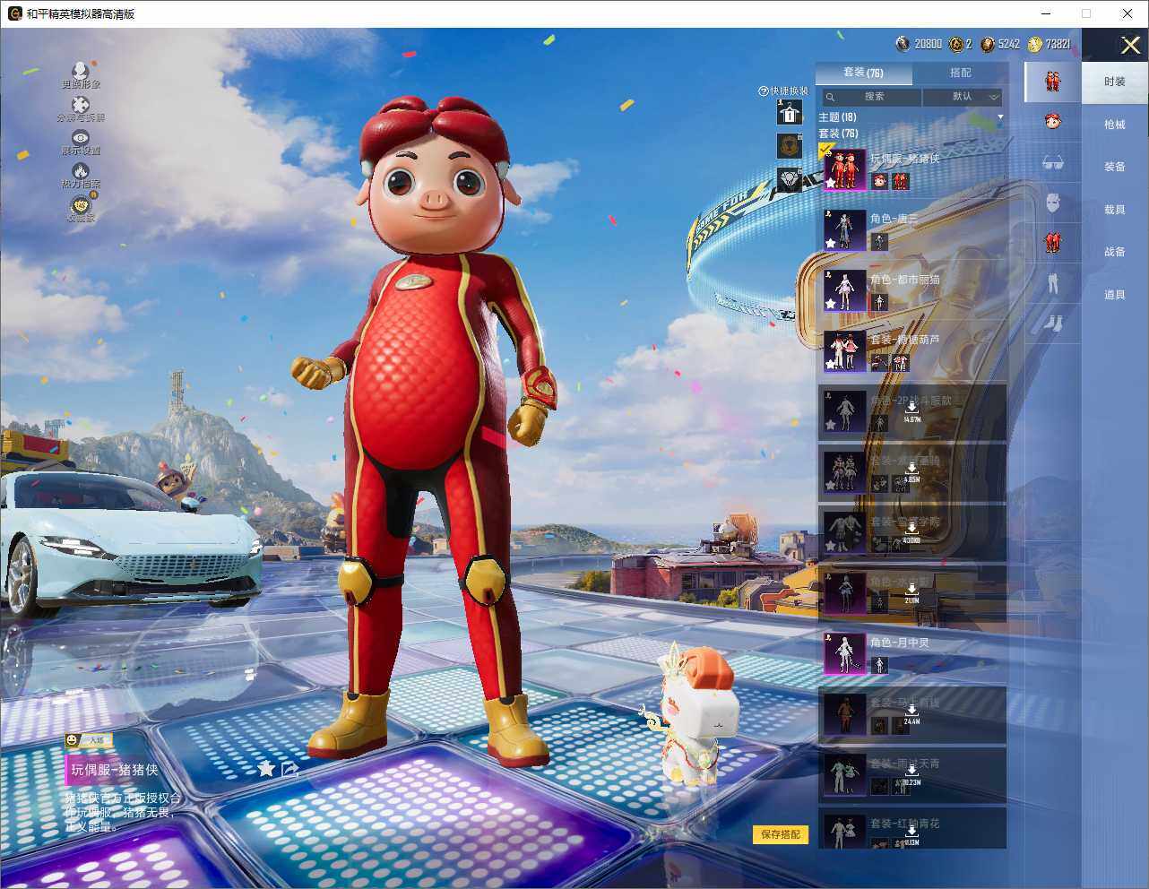Screen dimensions: 1149x889
Task: Open the 战备 tab
Action: coord(1115,252)
